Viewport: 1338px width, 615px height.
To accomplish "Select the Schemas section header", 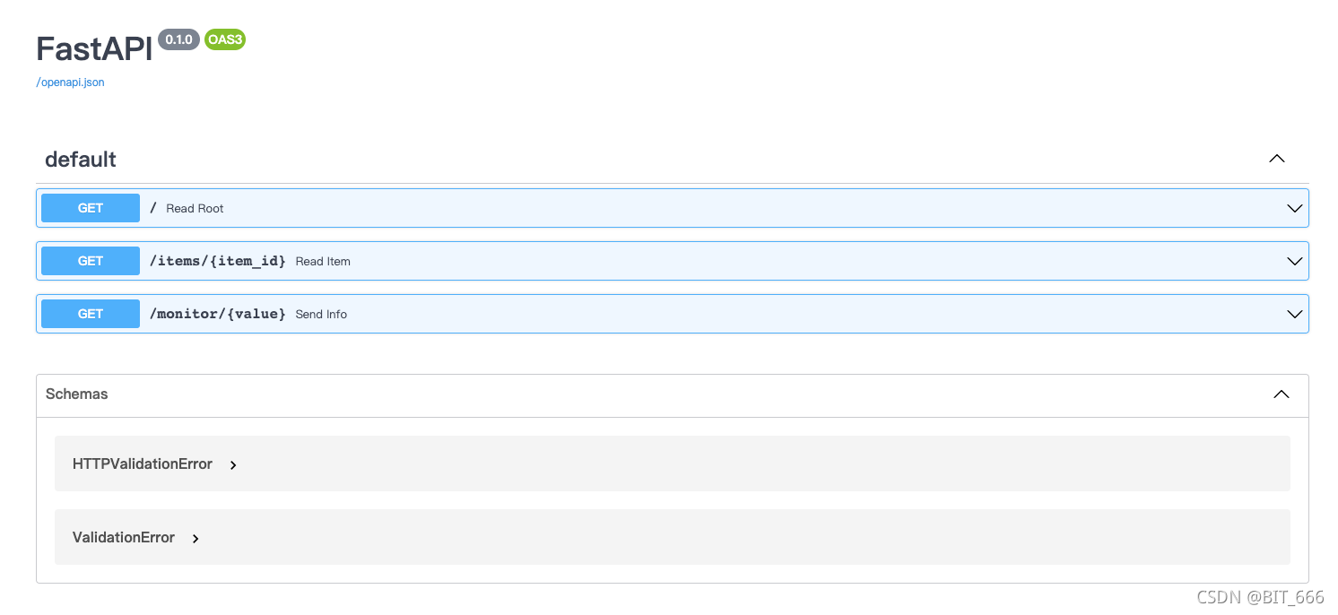I will point(76,394).
